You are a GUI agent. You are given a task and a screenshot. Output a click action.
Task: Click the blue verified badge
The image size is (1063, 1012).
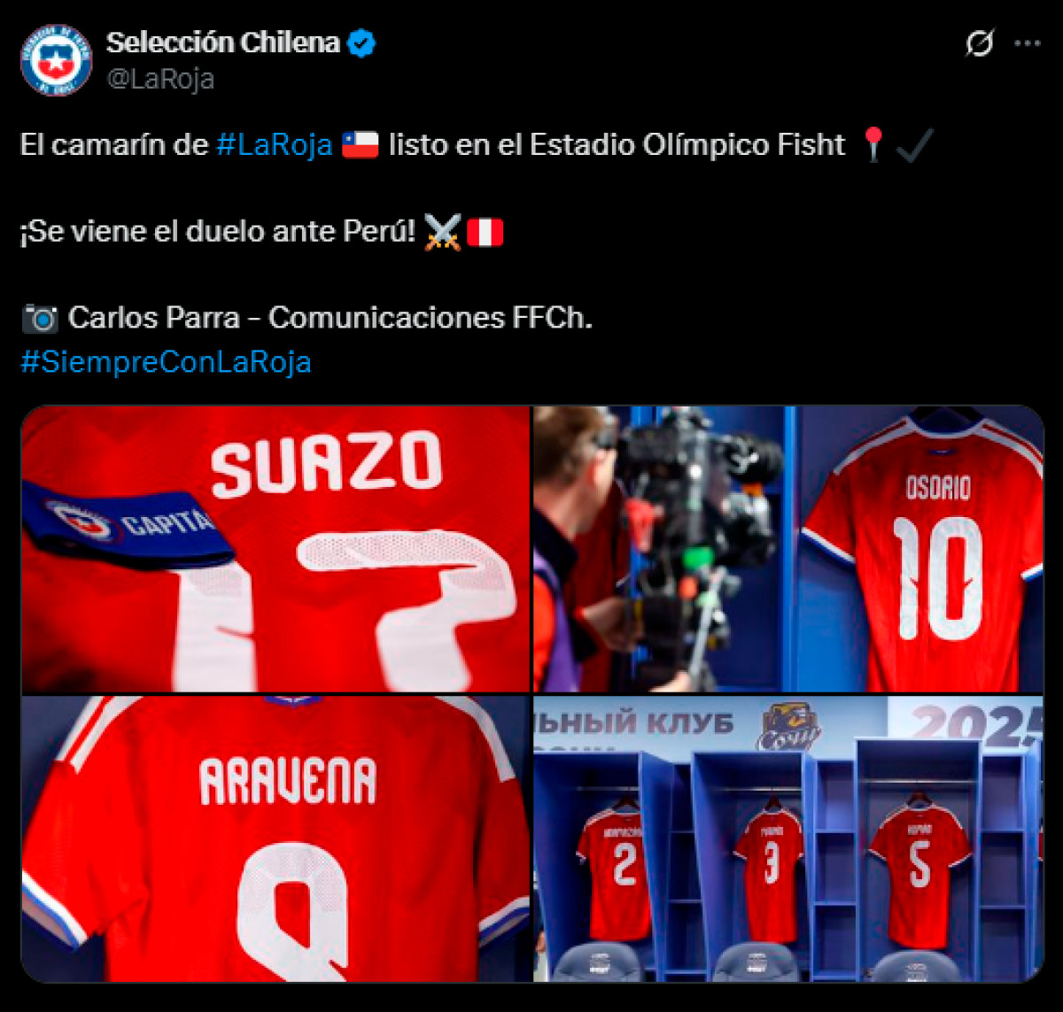click(x=361, y=42)
